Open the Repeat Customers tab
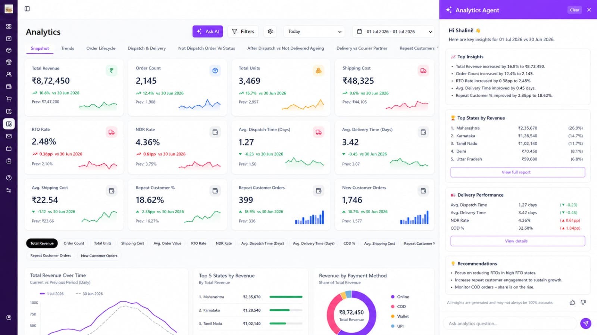This screenshot has width=597, height=335. pos(417,48)
